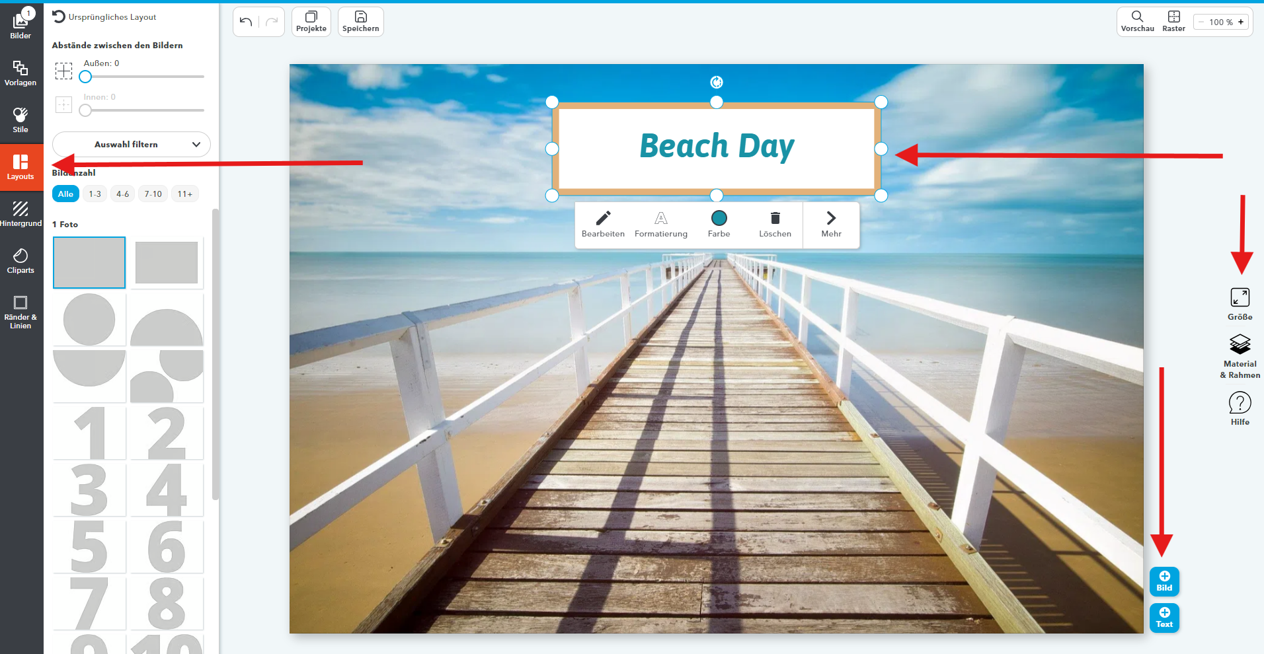
Task: Open the Formatierung text options
Action: click(x=660, y=225)
